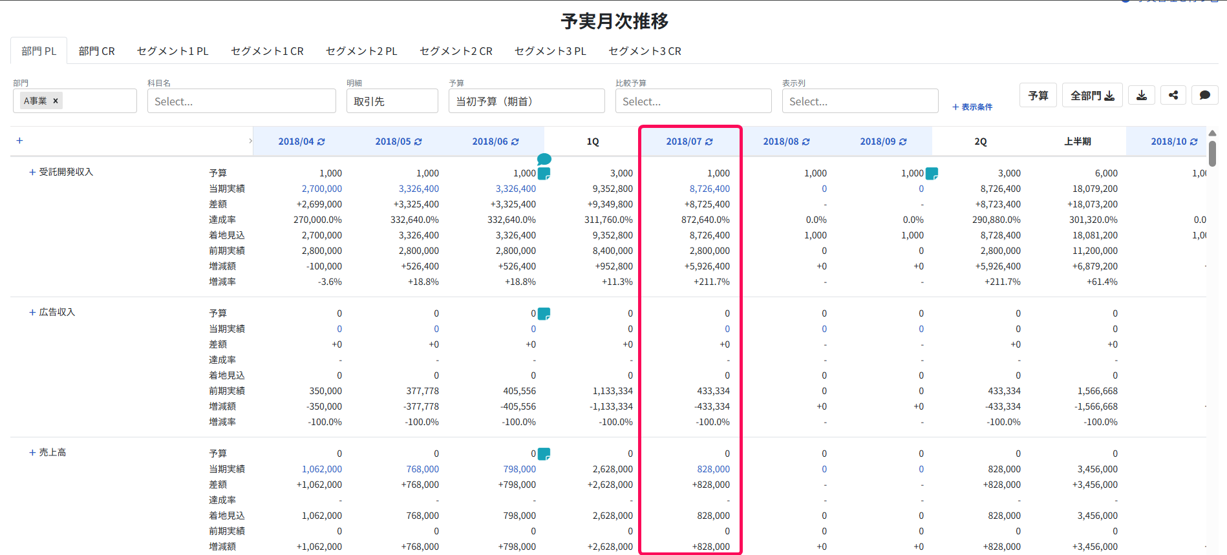Open the share icon button
The width and height of the screenshot is (1227, 555).
click(1173, 95)
